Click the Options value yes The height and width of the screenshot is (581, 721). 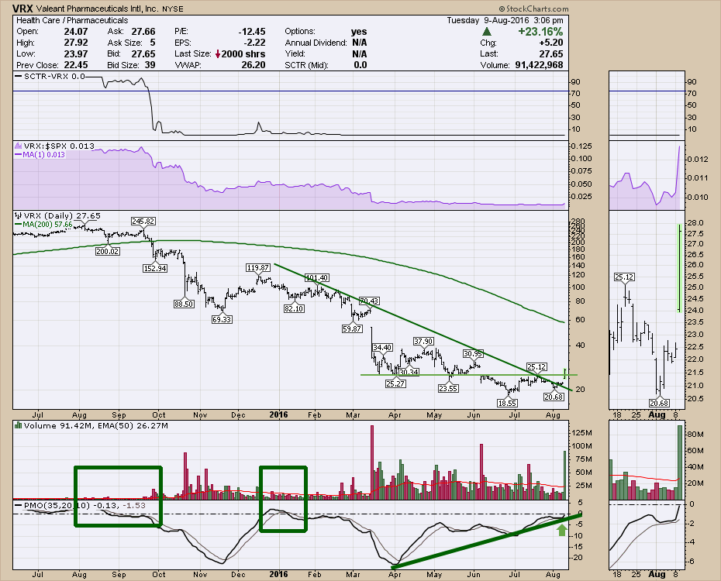pos(359,32)
